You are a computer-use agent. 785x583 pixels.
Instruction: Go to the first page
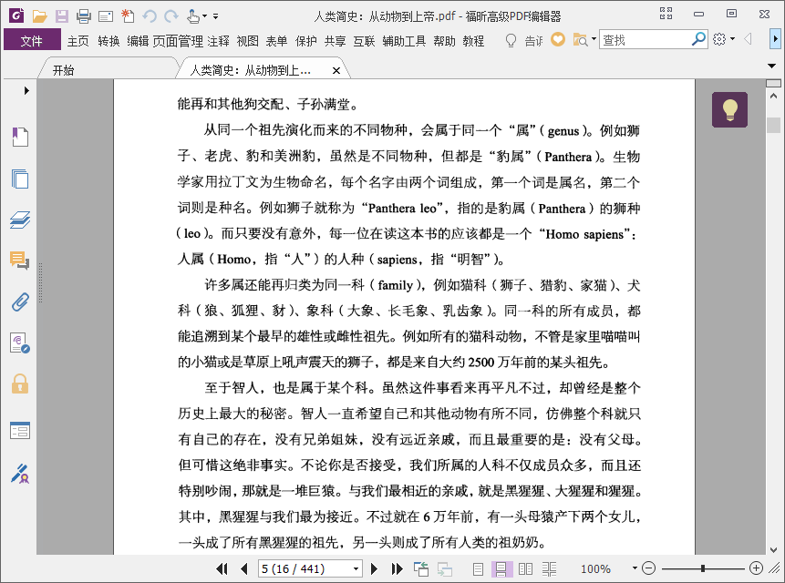click(x=222, y=568)
